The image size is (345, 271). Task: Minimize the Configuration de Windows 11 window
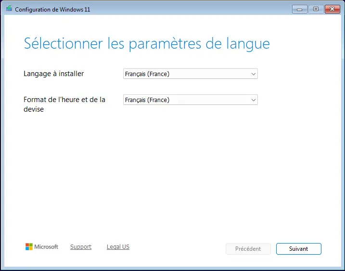click(x=299, y=9)
